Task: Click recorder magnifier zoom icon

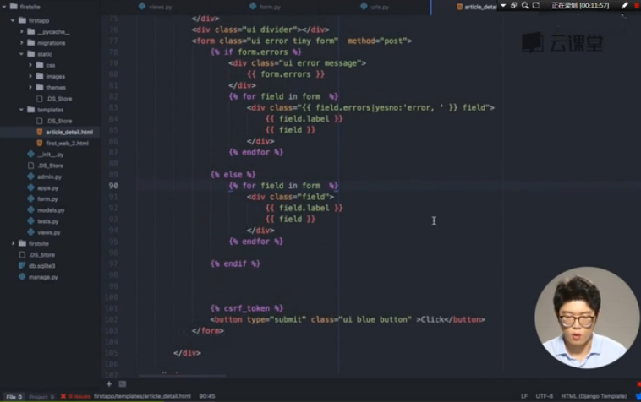Action: click(x=525, y=5)
